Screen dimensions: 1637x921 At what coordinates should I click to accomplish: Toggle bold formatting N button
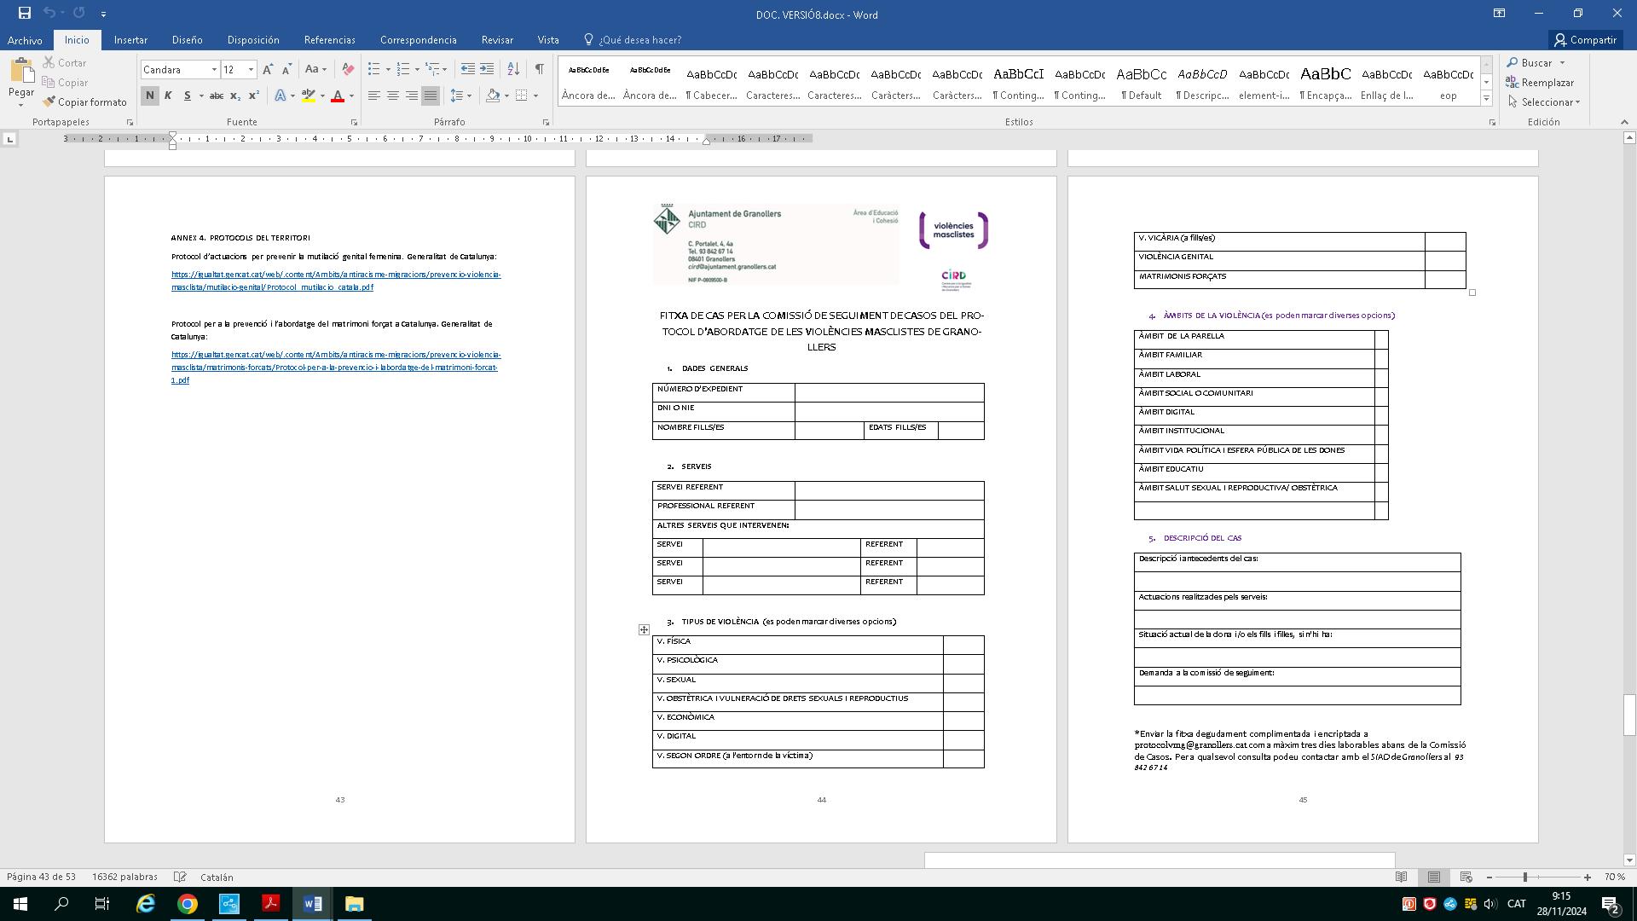pyautogui.click(x=149, y=96)
